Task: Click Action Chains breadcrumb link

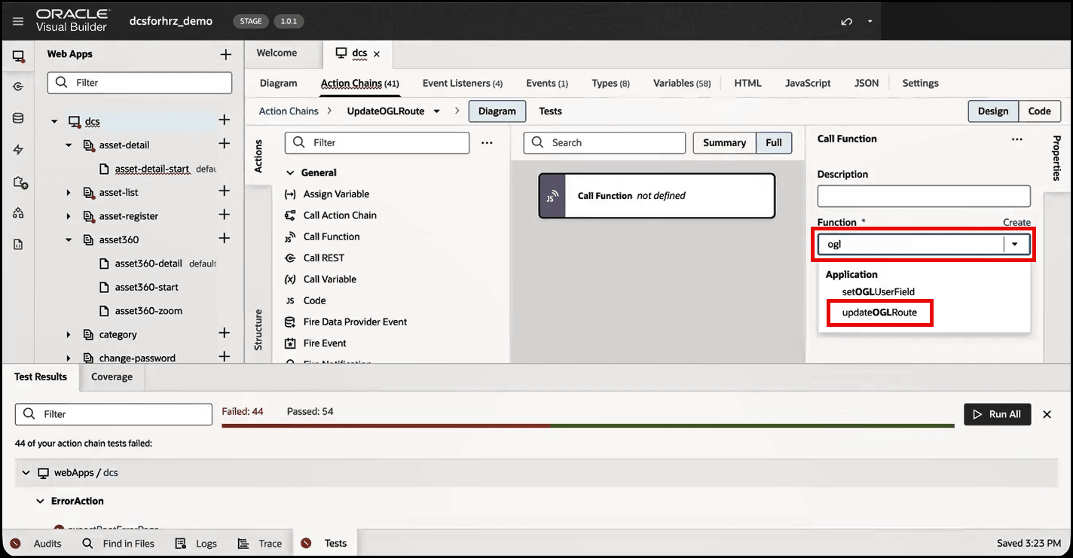Action: [x=289, y=111]
